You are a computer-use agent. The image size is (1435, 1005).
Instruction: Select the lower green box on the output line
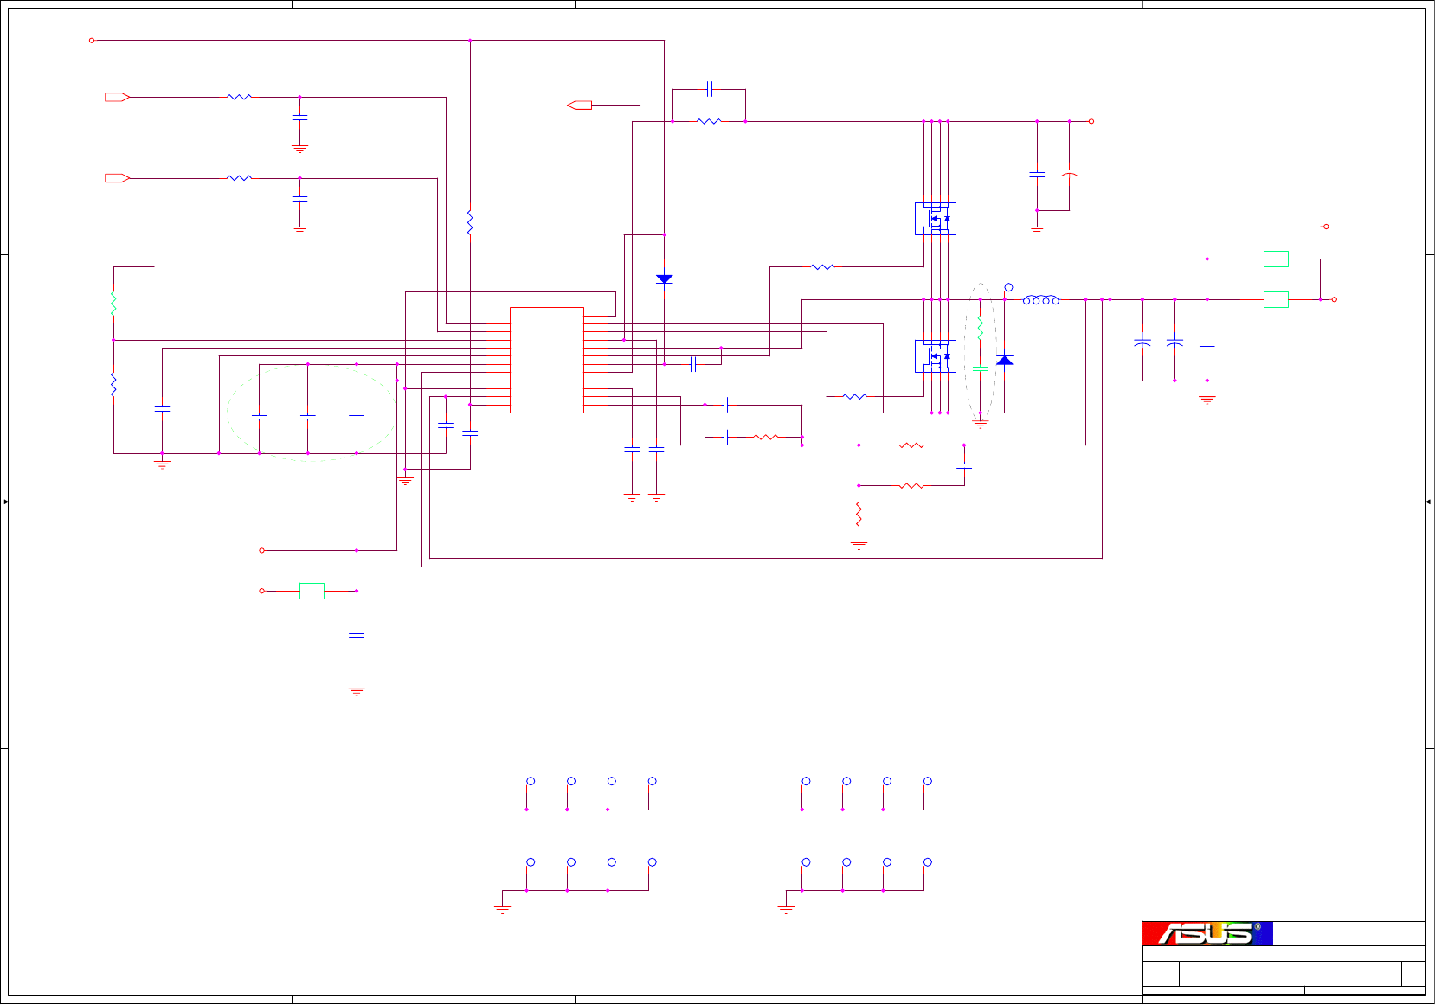tap(1277, 300)
